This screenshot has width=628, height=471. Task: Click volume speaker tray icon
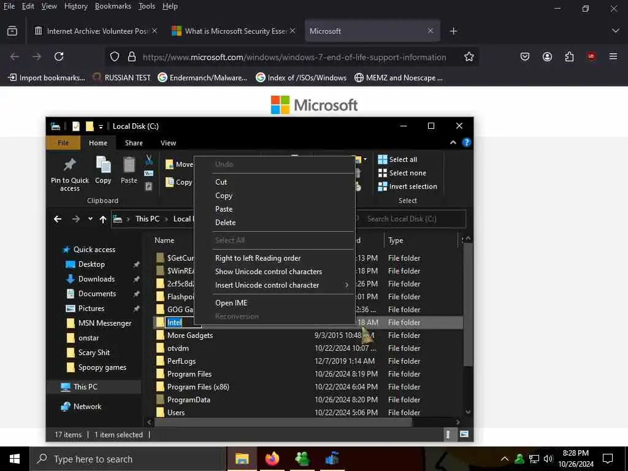548,459
